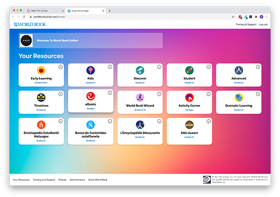Open the browser extensions puzzle icon
The image size is (280, 197).
256,17
